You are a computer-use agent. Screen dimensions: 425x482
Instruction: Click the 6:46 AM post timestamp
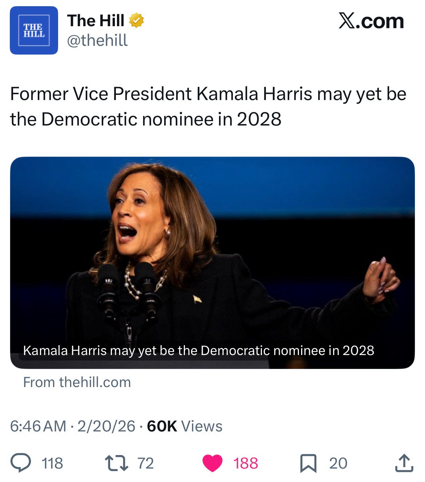[x=38, y=426]
